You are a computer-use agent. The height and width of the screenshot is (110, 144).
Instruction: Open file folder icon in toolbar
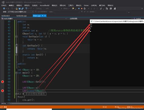coord(17,8)
